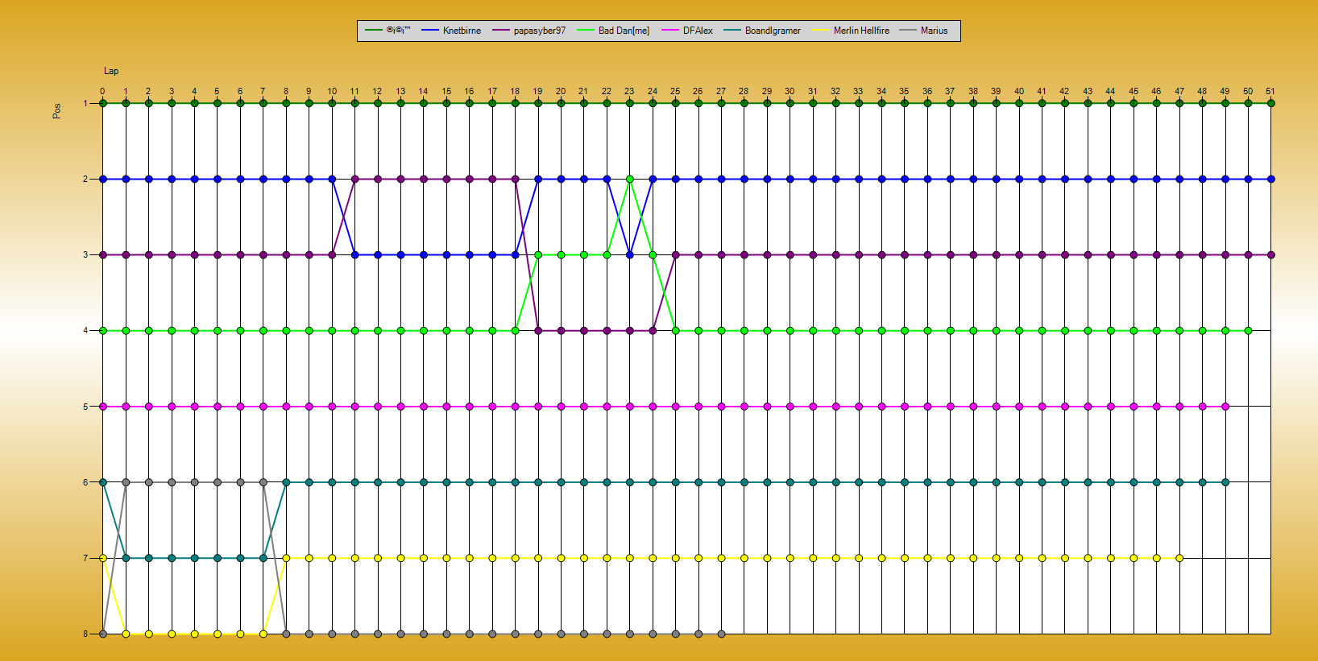Select the Bad Dan[me] legend entry
The width and height of the screenshot is (1318, 661).
[x=624, y=31]
